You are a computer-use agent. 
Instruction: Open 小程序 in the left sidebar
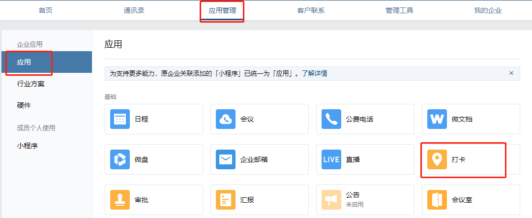pos(28,146)
